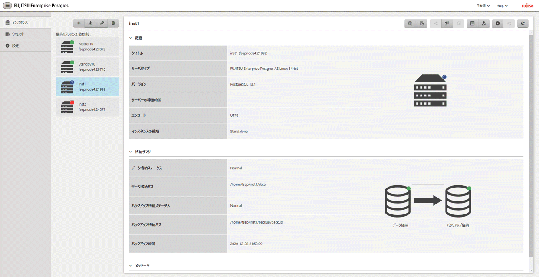Click the 'バックアップ時間' row label

(144, 244)
